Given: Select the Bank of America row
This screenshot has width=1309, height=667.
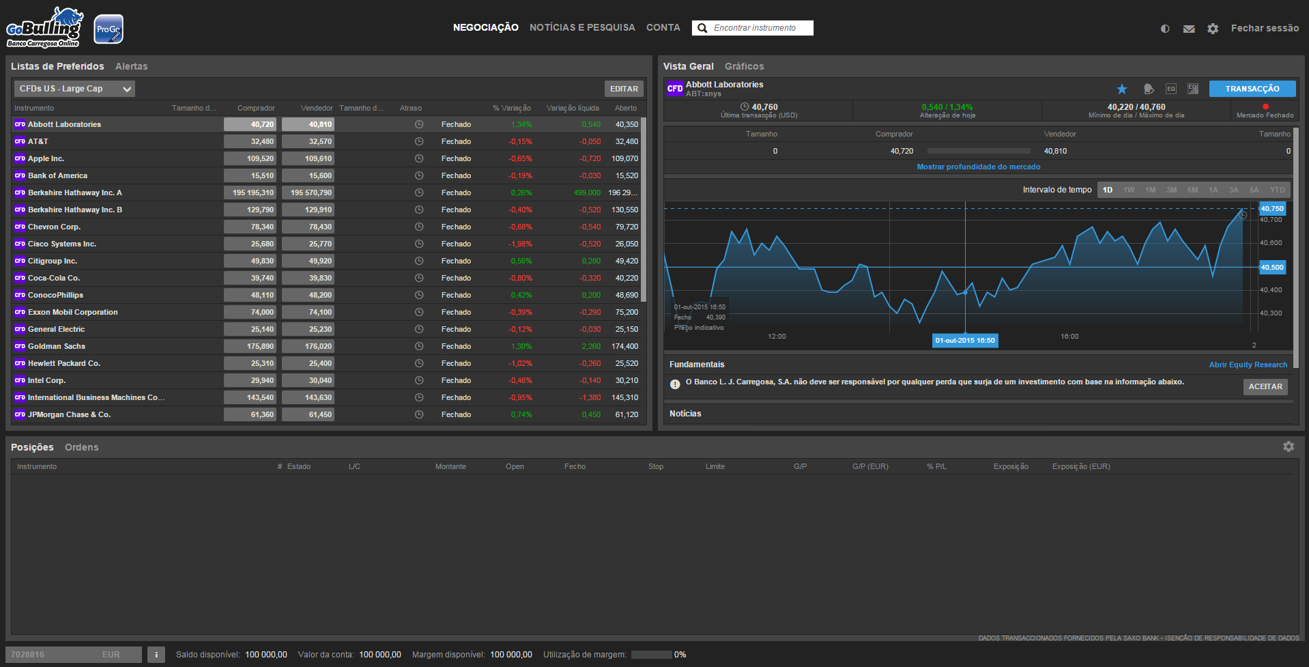Looking at the screenshot, I should [326, 175].
